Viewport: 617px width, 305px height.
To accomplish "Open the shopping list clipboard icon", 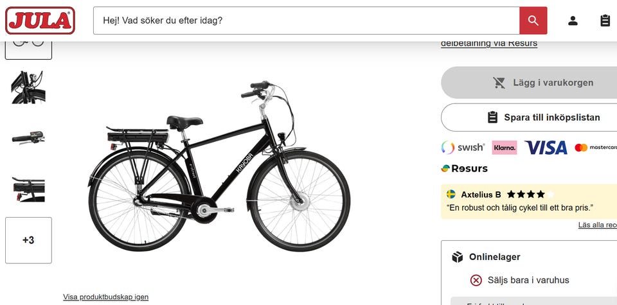I will click(x=605, y=21).
